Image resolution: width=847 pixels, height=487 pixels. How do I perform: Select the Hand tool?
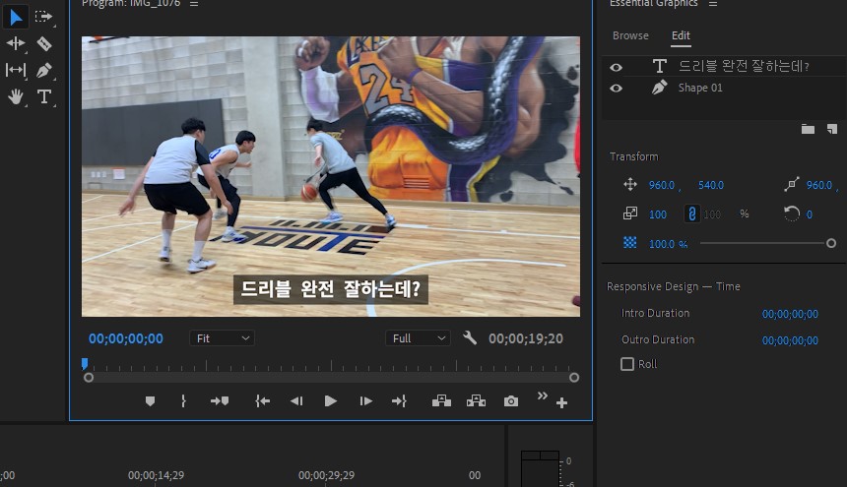click(15, 97)
